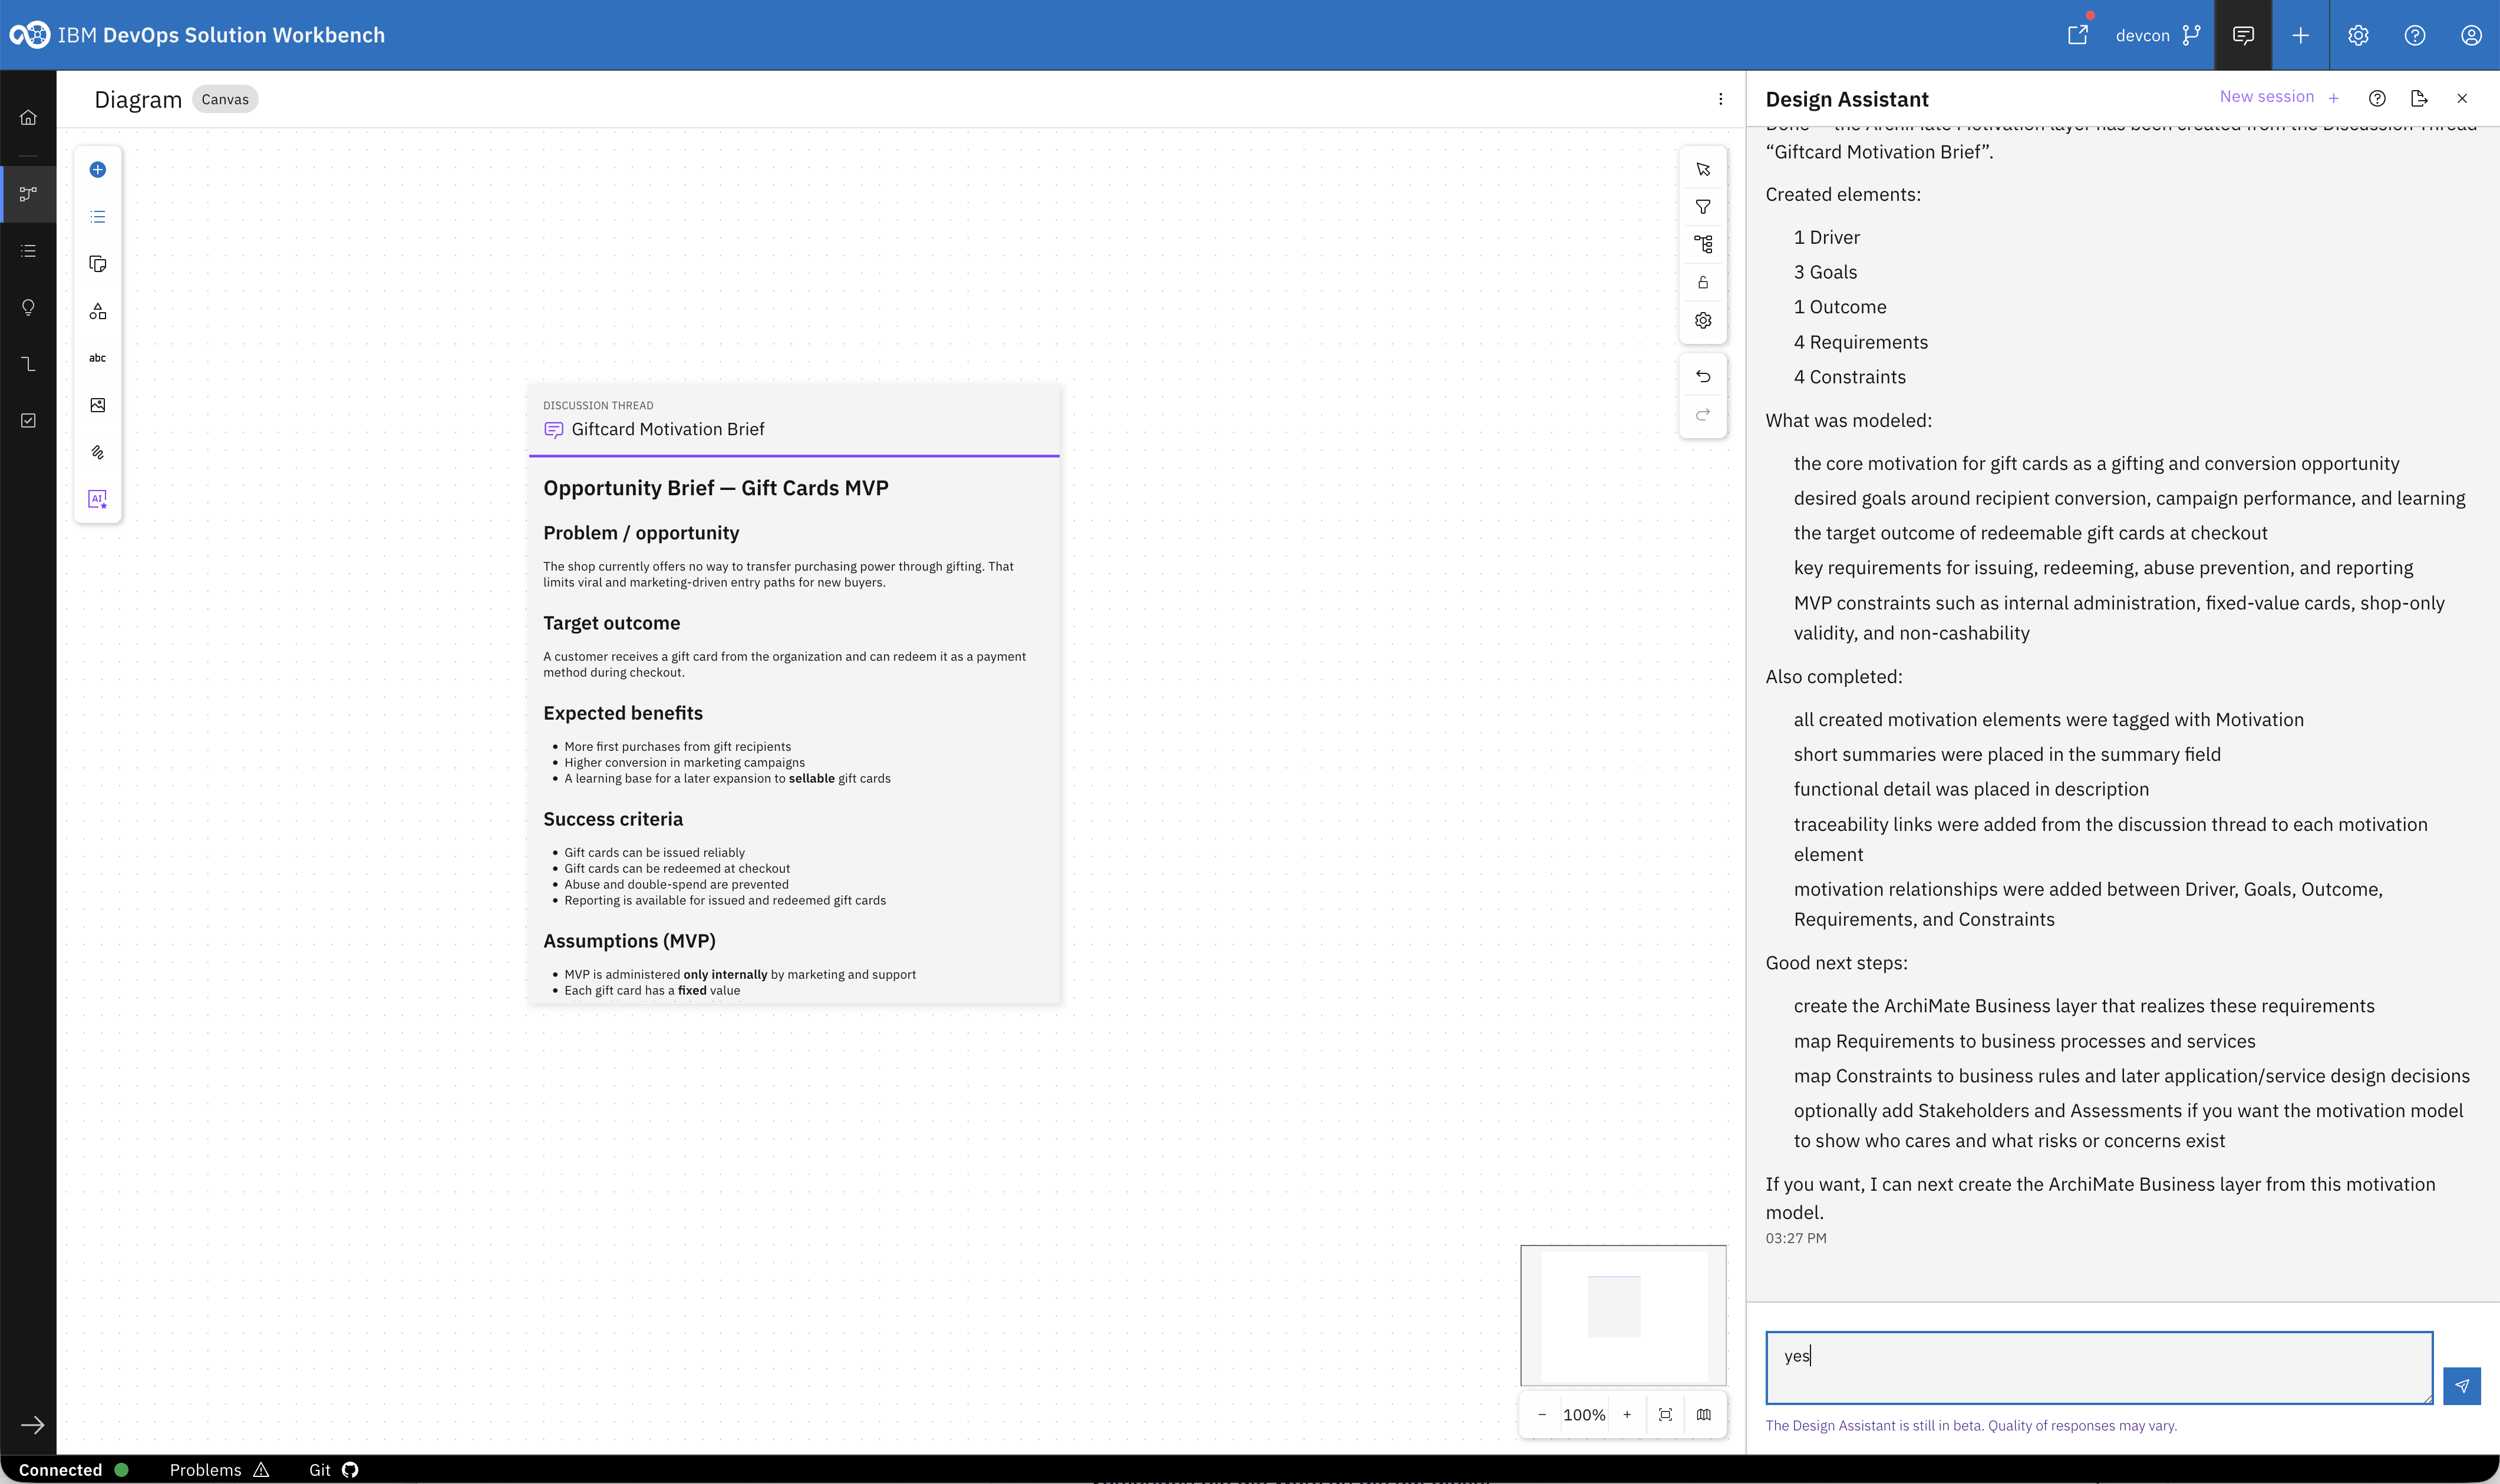Open the user profile menu
This screenshot has width=2500, height=1484.
pyautogui.click(x=2471, y=35)
